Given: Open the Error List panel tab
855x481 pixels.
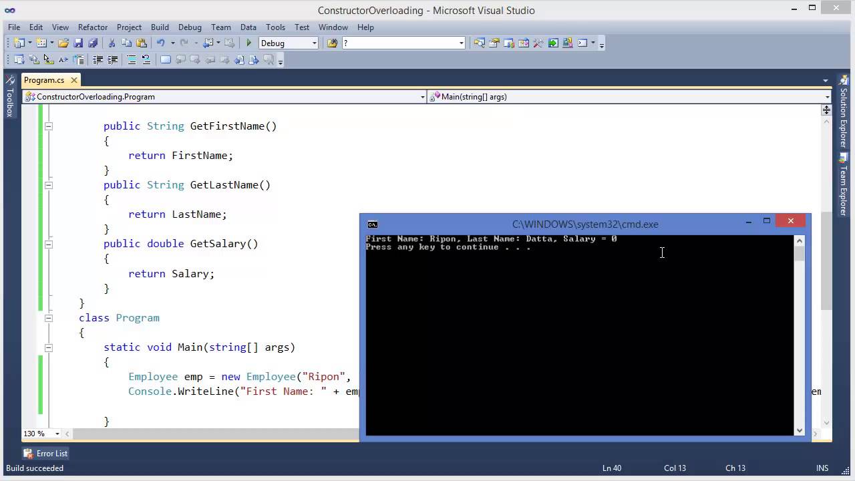Looking at the screenshot, I should click(45, 454).
